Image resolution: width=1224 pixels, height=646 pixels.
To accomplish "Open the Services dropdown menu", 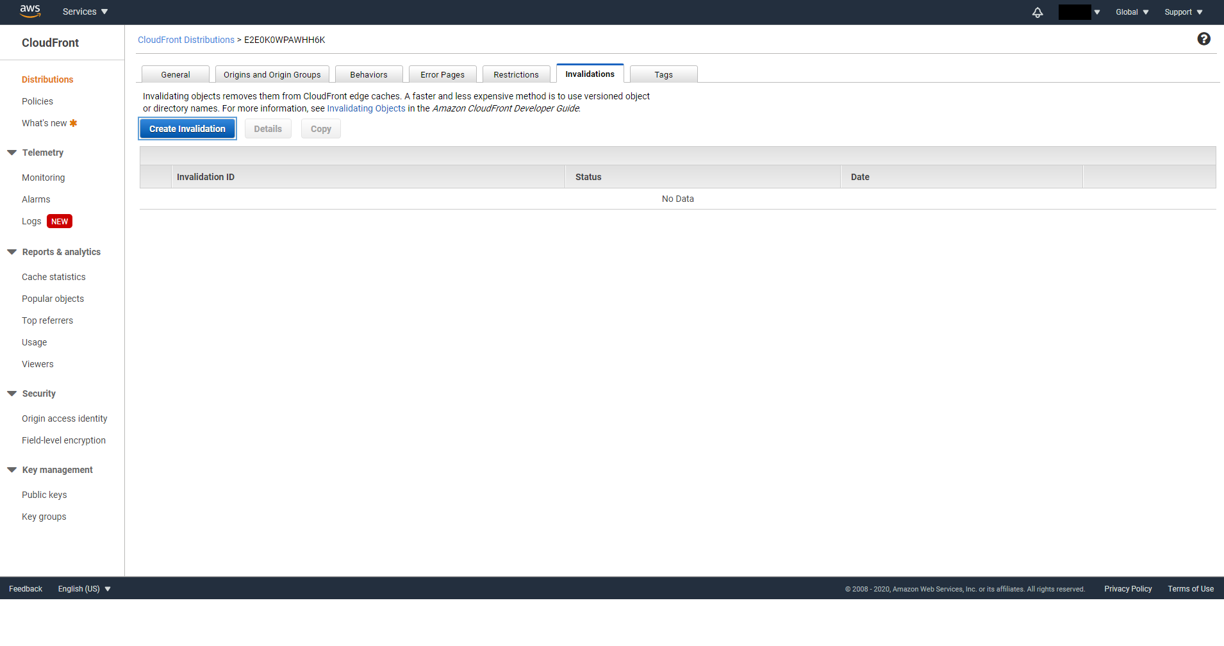I will (x=85, y=12).
